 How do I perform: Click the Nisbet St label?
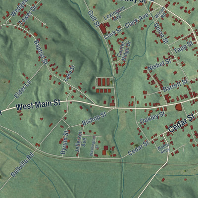tap(159, 64)
